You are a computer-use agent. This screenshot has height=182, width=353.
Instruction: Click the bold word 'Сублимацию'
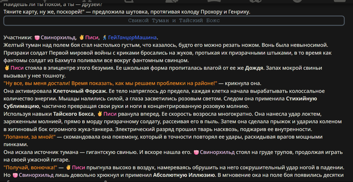coord(22,106)
